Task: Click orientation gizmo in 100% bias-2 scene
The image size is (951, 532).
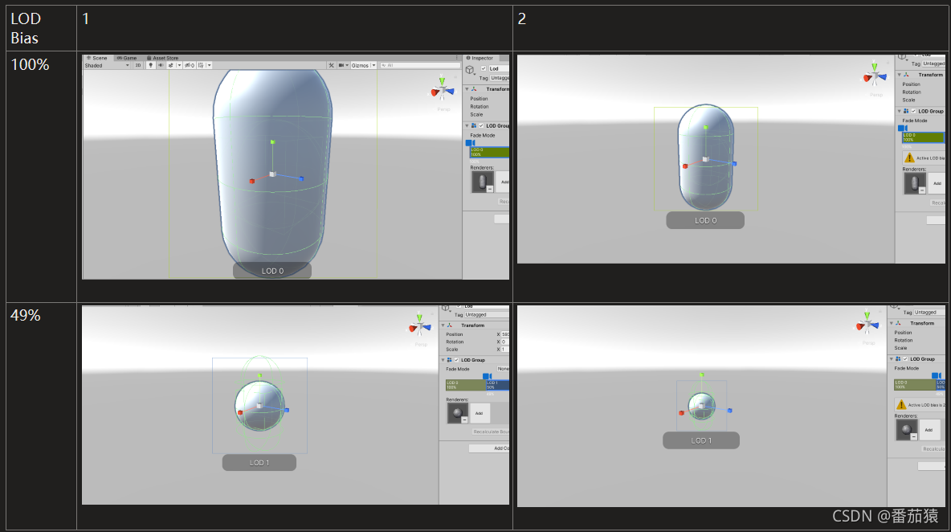Action: click(875, 74)
